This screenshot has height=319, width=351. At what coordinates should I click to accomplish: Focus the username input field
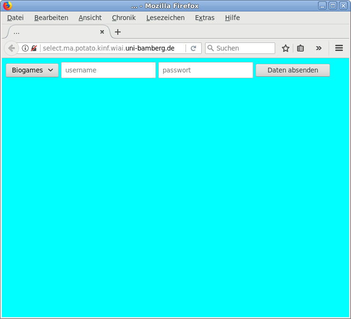coord(108,70)
